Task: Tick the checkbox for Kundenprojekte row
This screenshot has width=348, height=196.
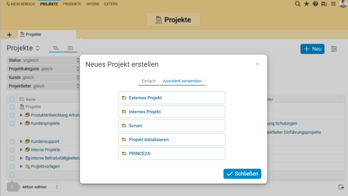Action: point(12,123)
